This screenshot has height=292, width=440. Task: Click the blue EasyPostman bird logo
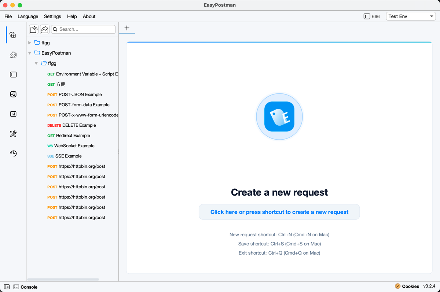point(279,117)
